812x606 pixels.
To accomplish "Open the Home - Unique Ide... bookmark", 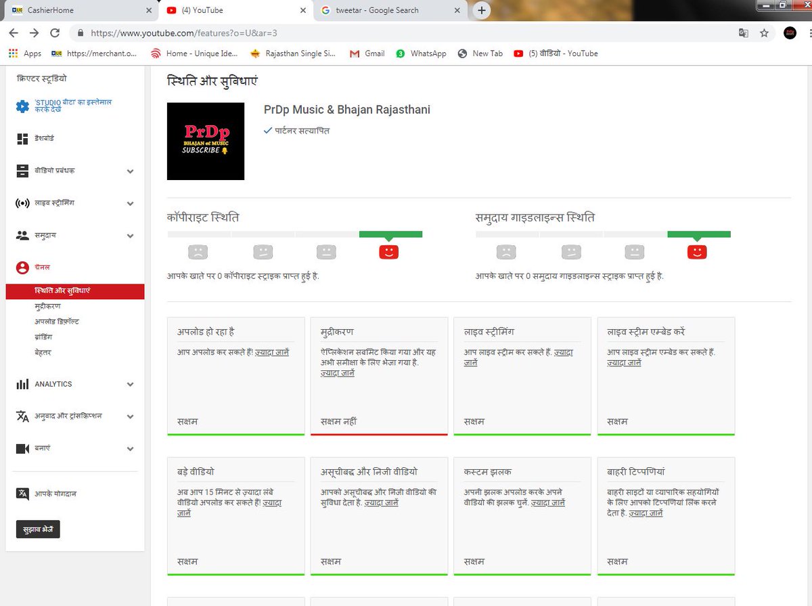I will coord(194,53).
